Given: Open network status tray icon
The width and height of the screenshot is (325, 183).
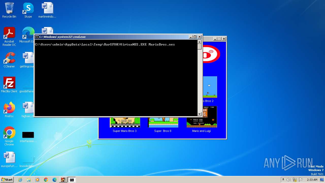Looking at the screenshot, I should pyautogui.click(x=295, y=180).
